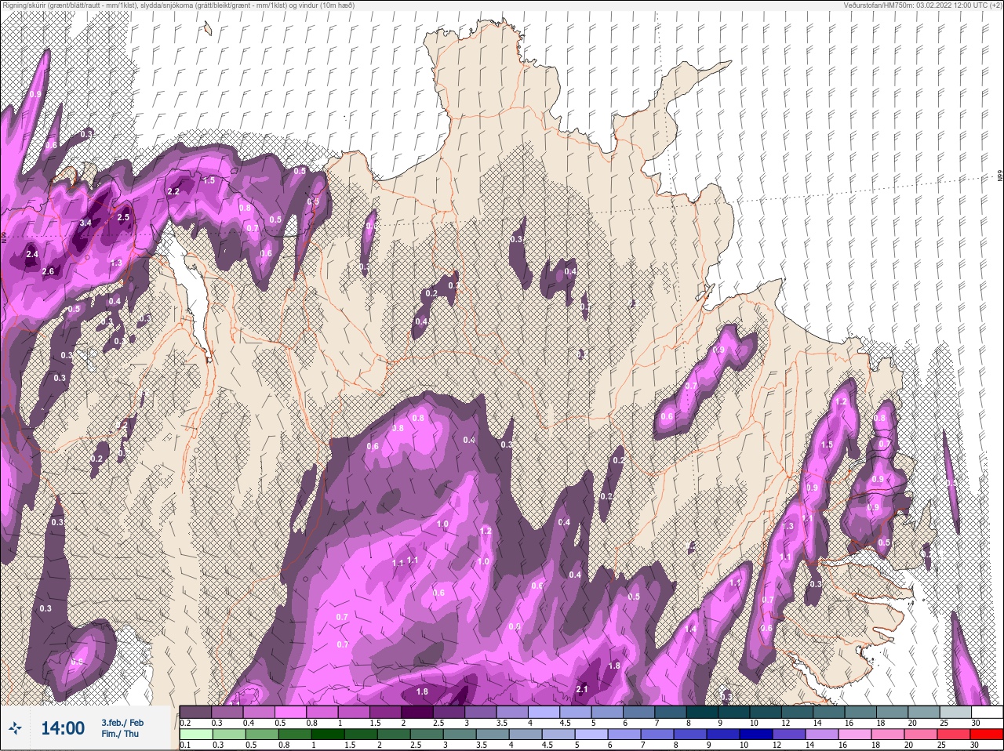Screen dimensions: 1004x751
Task: Click the 2.6 precipitation value on the map
Action: 48,272
